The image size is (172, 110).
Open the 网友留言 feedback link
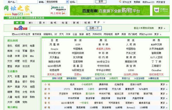161,2
